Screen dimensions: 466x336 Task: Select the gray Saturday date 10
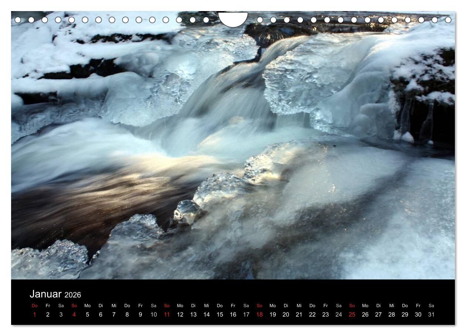[153, 315]
